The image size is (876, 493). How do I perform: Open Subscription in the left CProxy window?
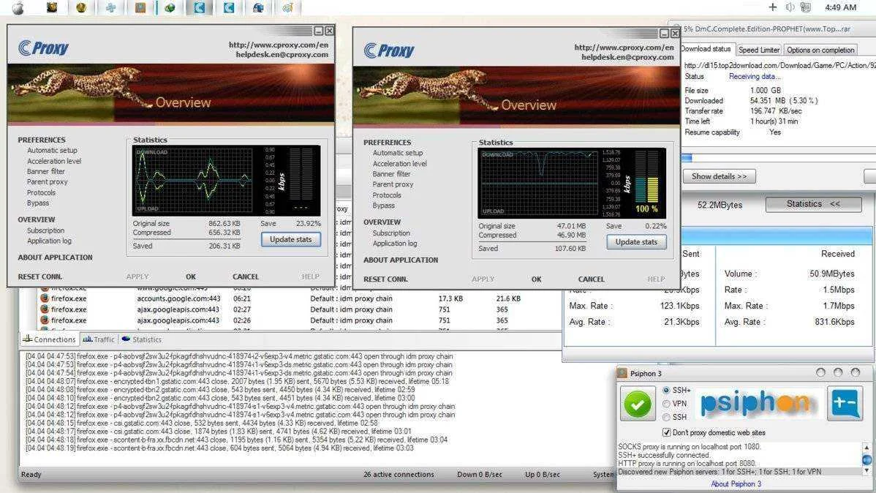[x=46, y=230]
